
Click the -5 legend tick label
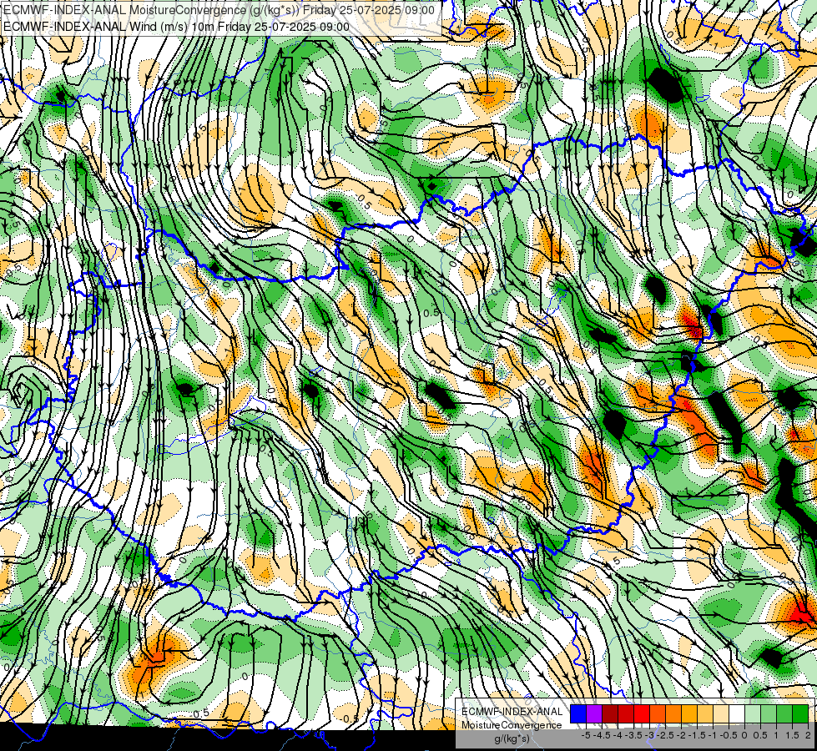586,735
